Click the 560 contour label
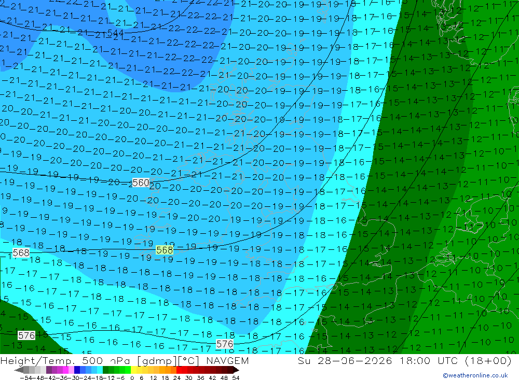Screen dimensions: 519x380 (141, 182)
